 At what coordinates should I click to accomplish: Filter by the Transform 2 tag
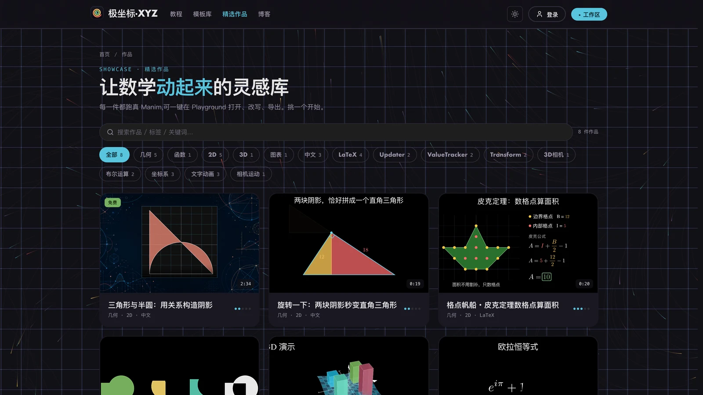(508, 154)
